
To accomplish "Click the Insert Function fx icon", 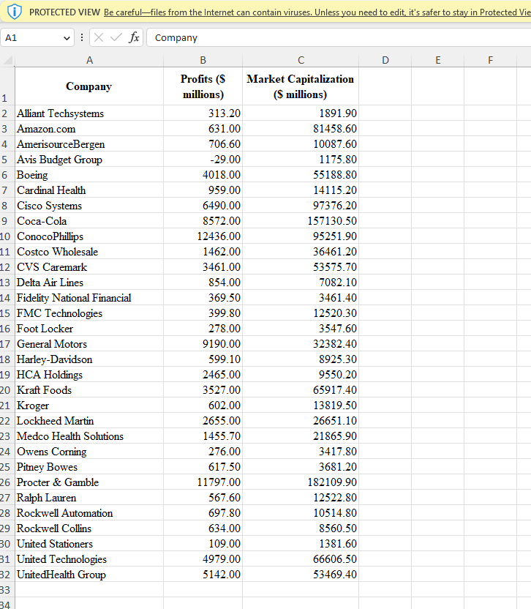I will pyautogui.click(x=134, y=37).
